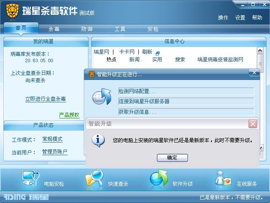Viewport: 270px width, 203px height.
Task: Click the open-in-new-window icon beside 刷新
Action: point(157,53)
